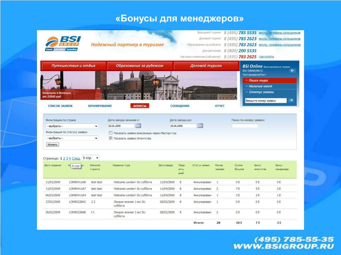The image size is (341, 255).
Task: Click Итого total label
Action: click(x=199, y=223)
